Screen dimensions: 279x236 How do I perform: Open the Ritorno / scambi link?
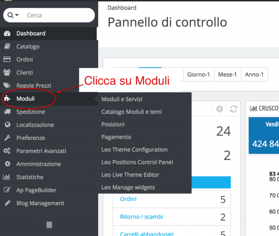141,216
